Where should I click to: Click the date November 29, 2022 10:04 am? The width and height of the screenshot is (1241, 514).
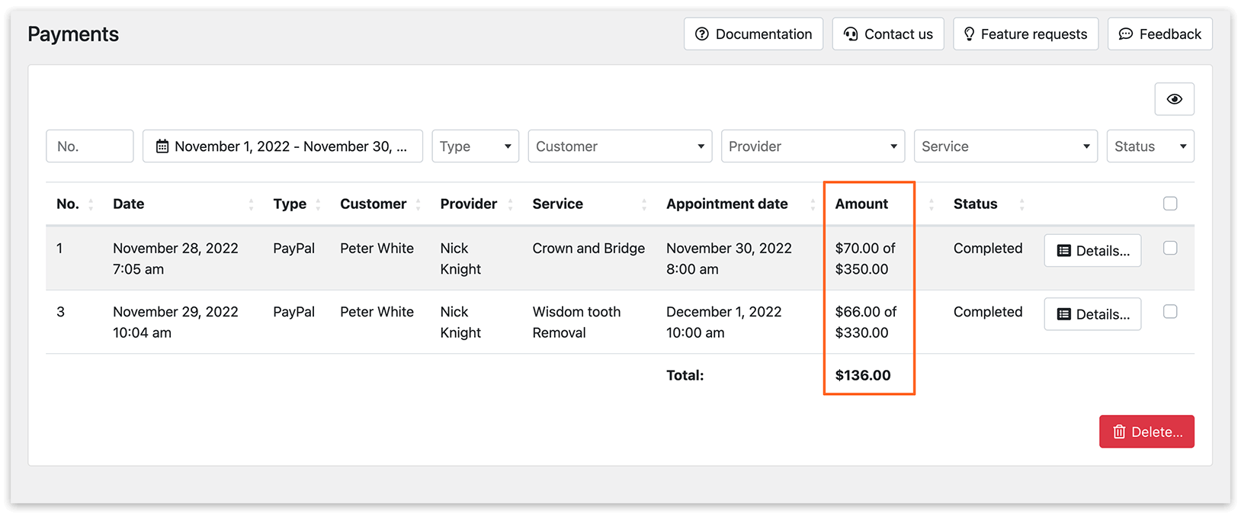click(175, 322)
